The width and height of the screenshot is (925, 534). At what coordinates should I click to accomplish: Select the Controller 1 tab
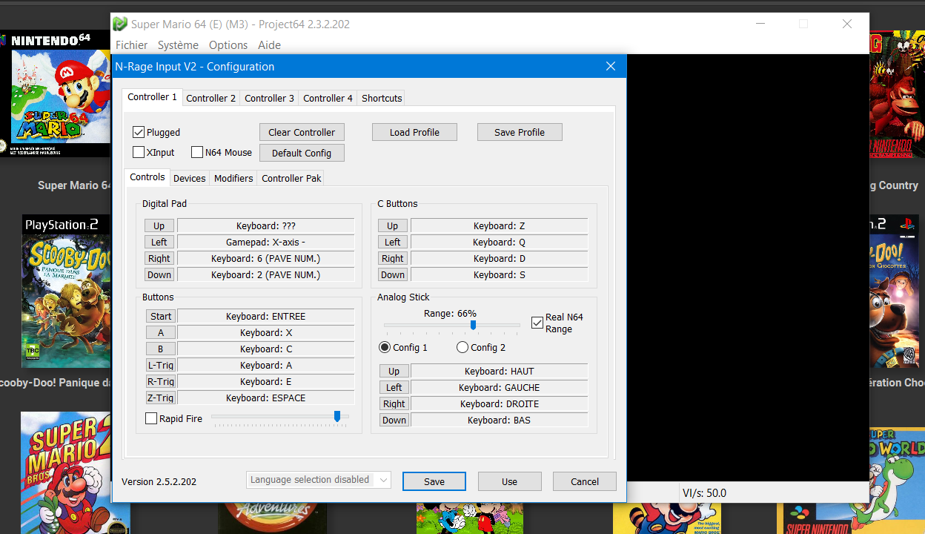tap(153, 97)
